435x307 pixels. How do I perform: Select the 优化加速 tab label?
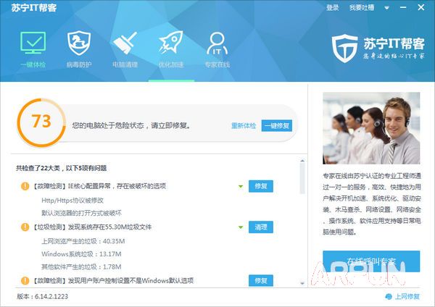click(x=171, y=65)
